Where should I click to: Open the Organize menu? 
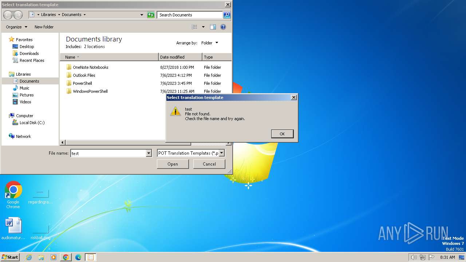click(x=16, y=27)
